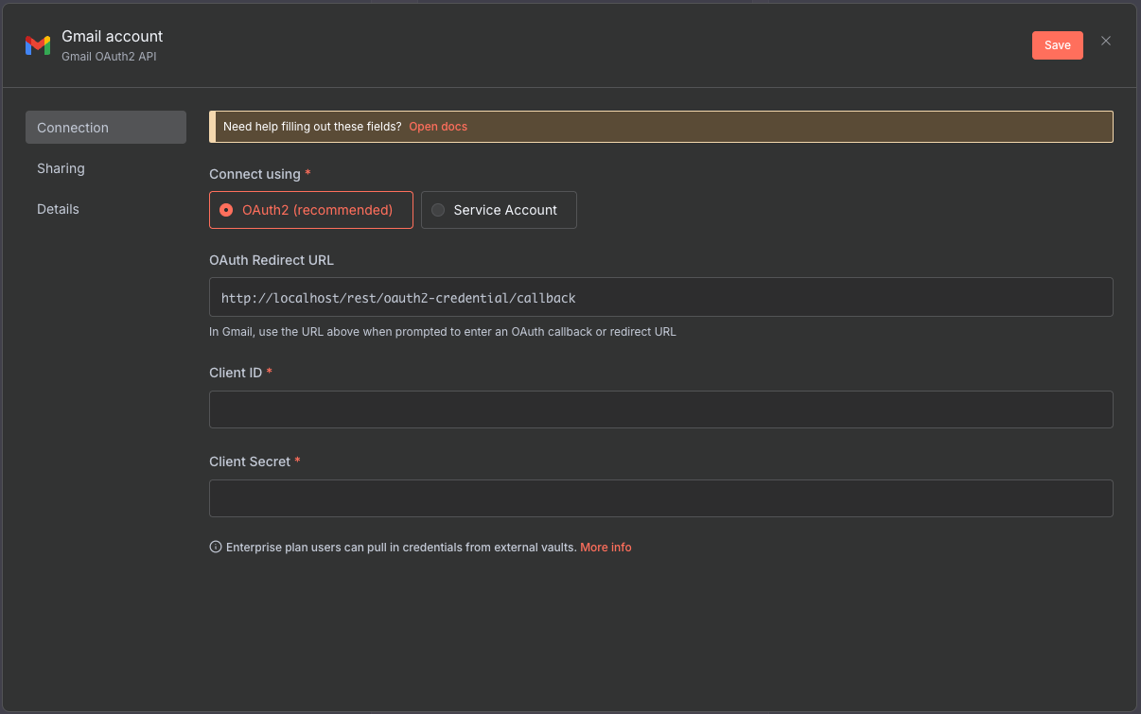
Task: Save the Gmail credential
Action: 1058,45
